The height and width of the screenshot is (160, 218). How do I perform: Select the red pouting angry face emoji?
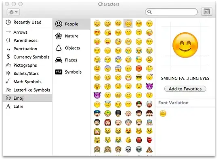click(x=139, y=68)
